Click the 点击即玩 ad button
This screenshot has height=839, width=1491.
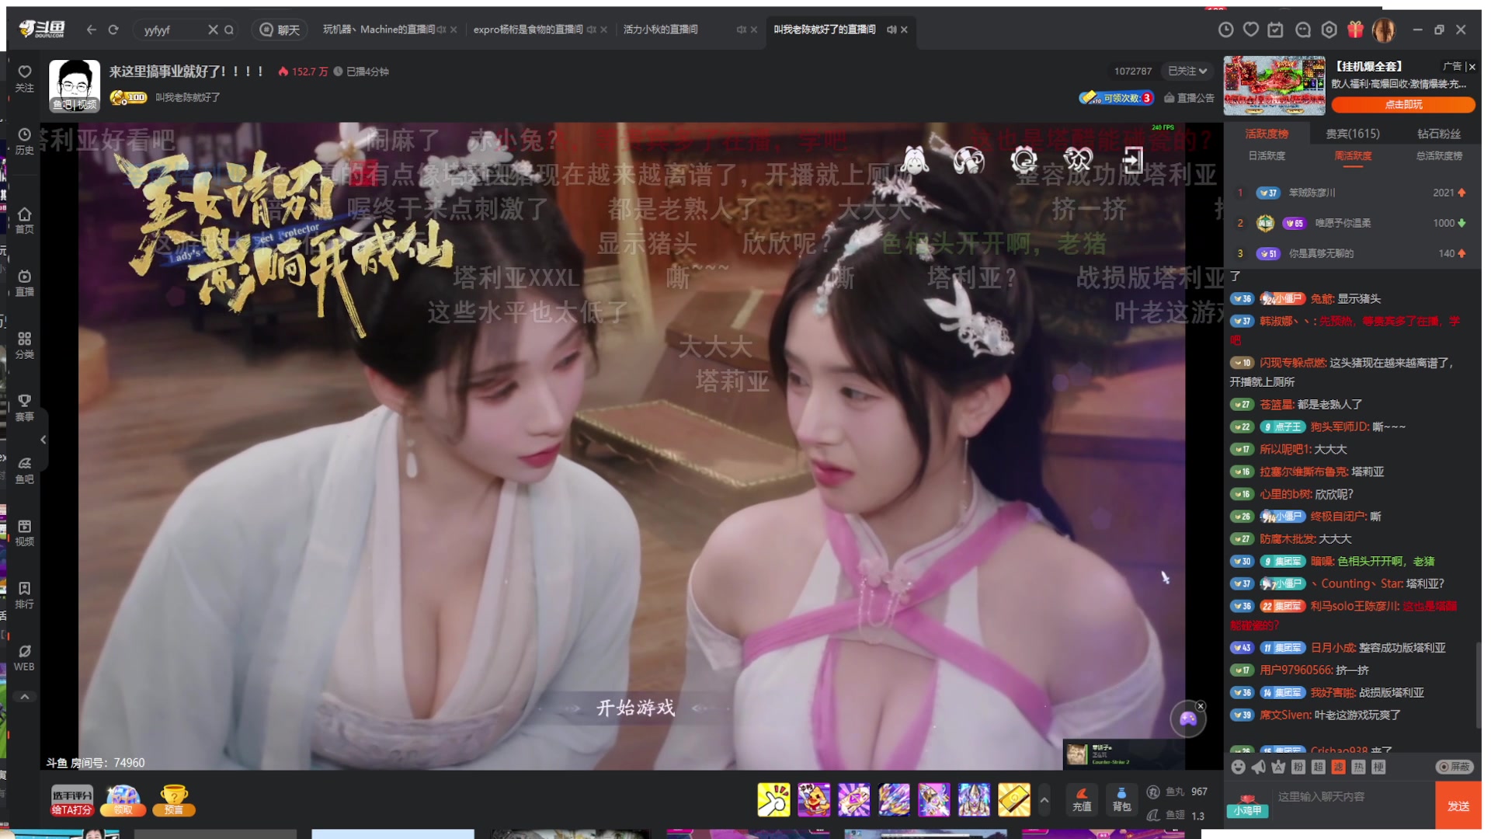pos(1403,104)
